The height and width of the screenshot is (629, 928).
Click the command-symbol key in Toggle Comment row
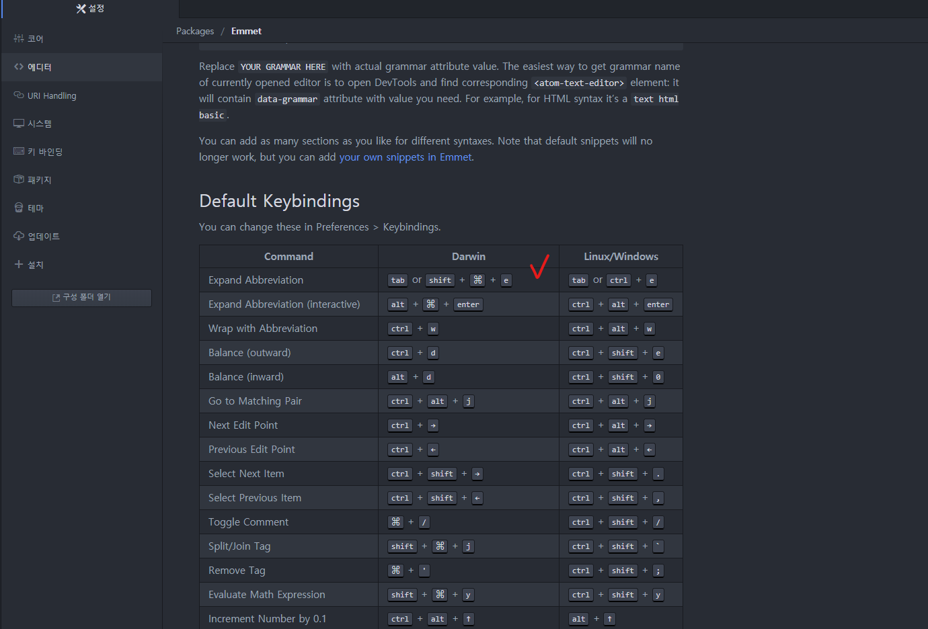396,522
